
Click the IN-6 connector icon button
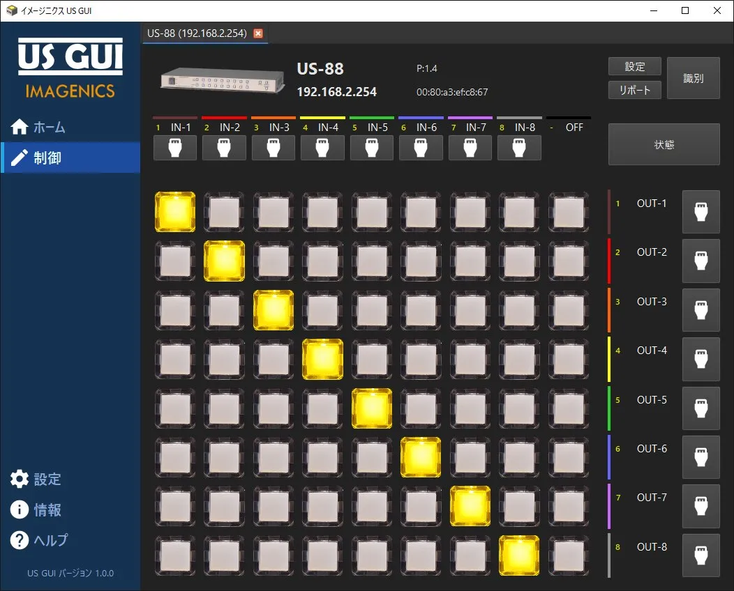click(x=421, y=148)
